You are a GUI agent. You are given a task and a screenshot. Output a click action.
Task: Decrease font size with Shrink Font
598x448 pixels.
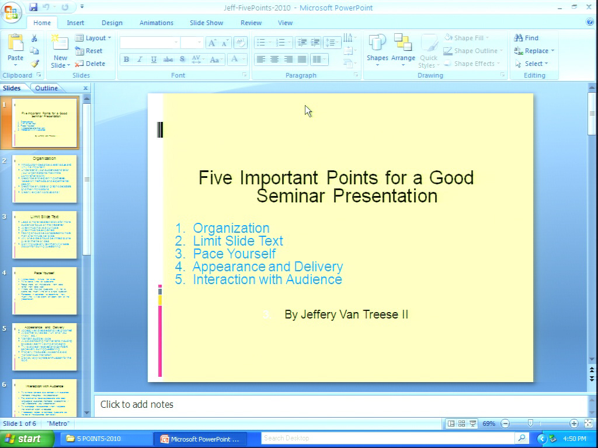tap(225, 43)
